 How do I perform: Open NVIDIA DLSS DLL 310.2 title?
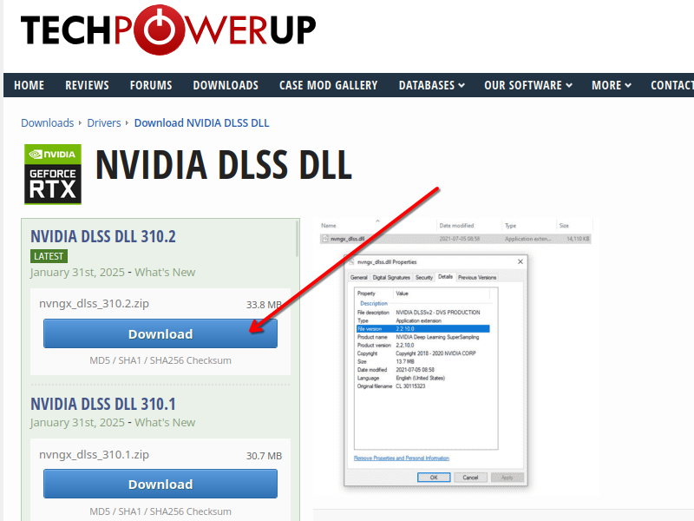tap(103, 236)
